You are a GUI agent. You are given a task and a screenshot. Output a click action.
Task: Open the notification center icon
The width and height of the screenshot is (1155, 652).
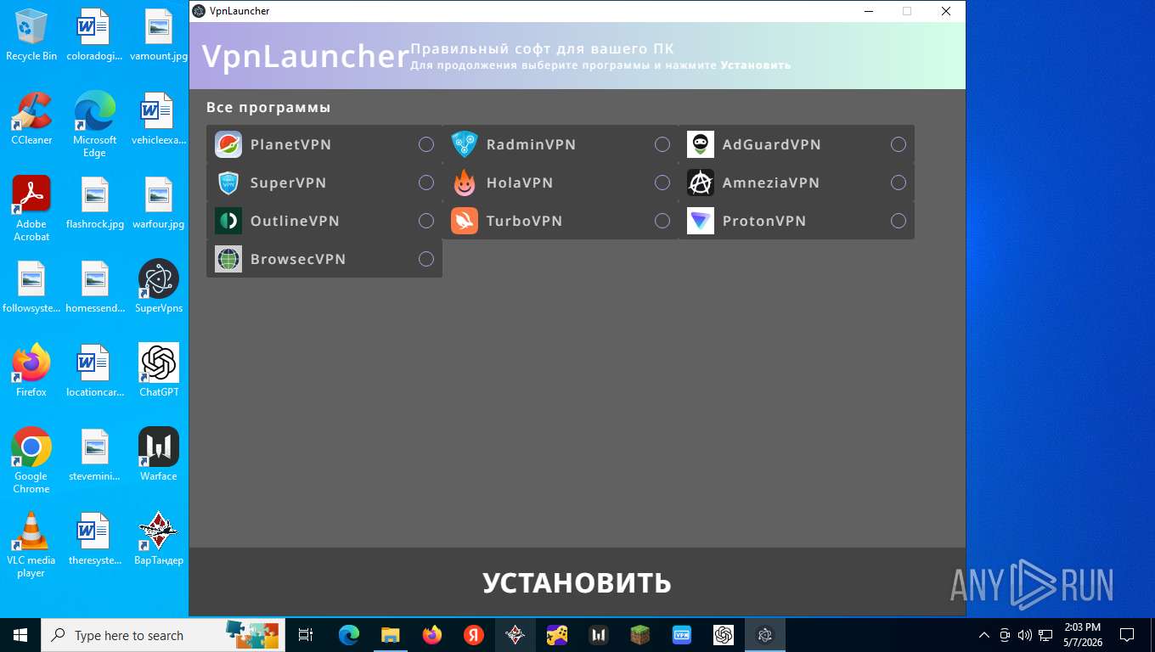click(1127, 635)
